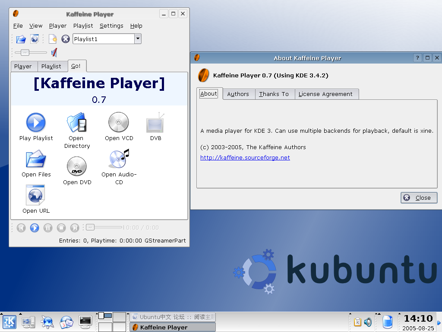442x332 pixels.
Task: Follow the kaffeine.sourceforge.net link
Action: pos(245,157)
